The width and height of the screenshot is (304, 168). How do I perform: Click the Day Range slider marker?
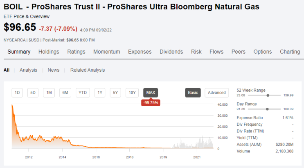tap(267, 109)
